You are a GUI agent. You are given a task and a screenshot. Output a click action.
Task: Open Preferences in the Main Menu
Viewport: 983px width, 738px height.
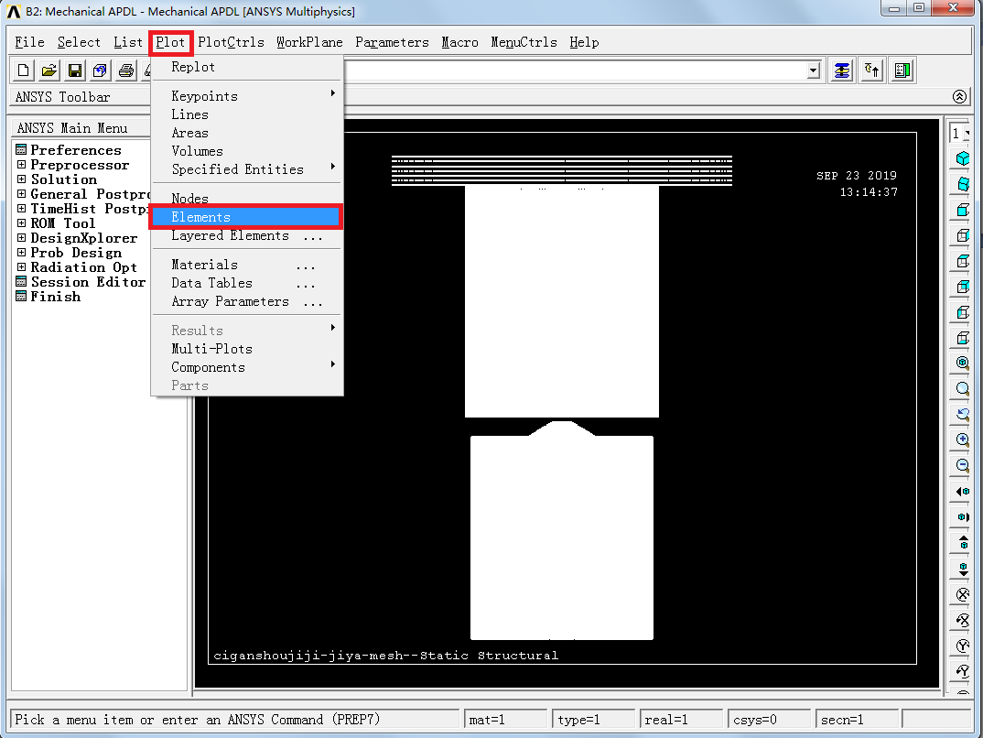click(x=76, y=150)
